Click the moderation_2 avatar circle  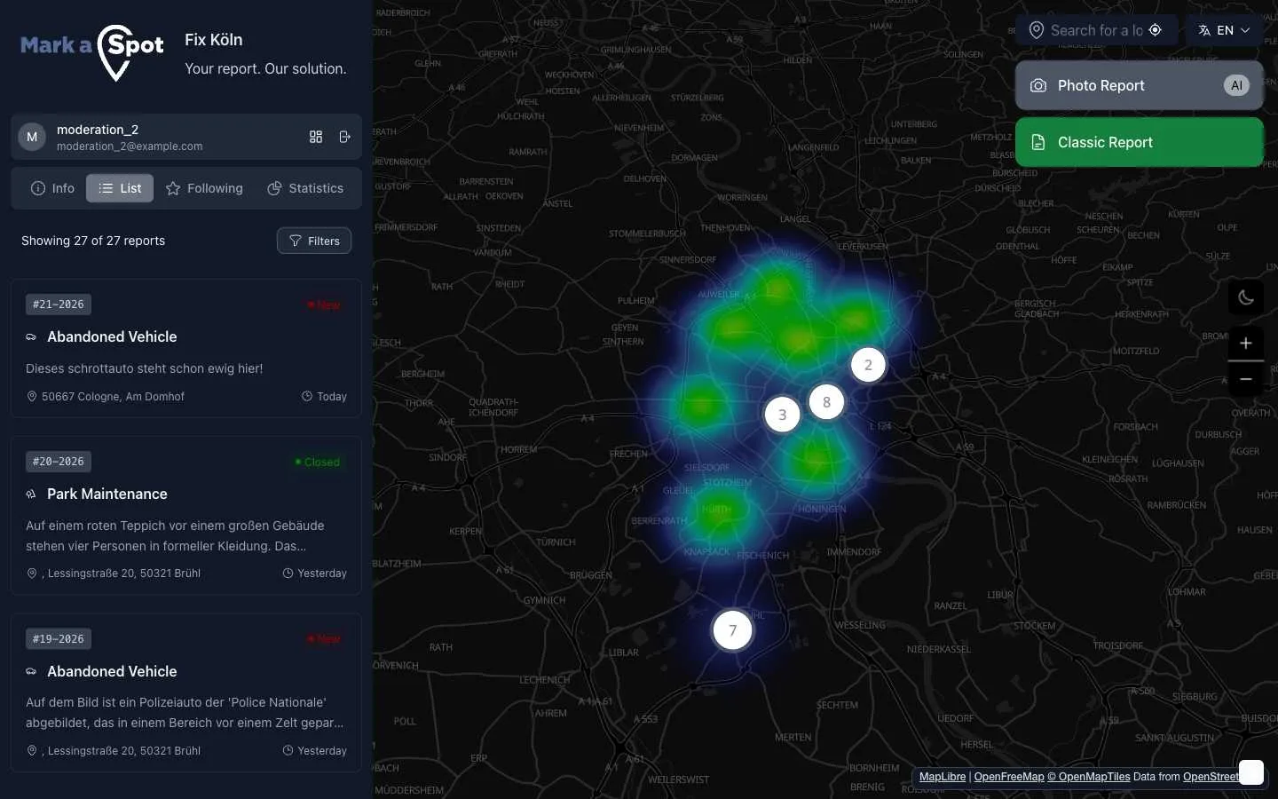point(32,137)
